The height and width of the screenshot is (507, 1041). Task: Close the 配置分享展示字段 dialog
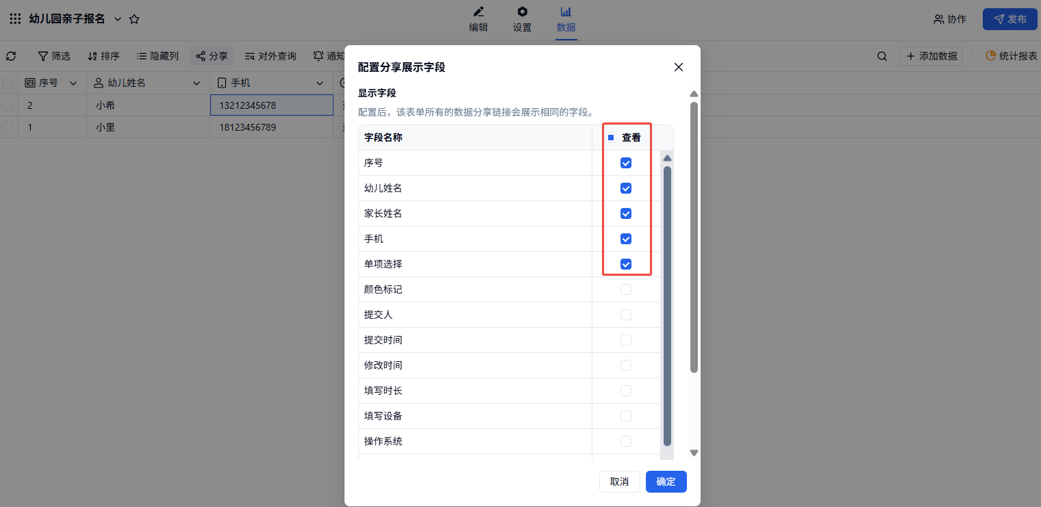[x=679, y=67]
